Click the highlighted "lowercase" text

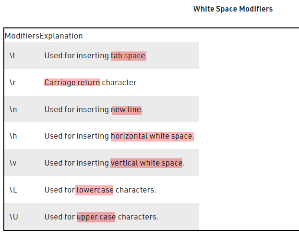95,190
